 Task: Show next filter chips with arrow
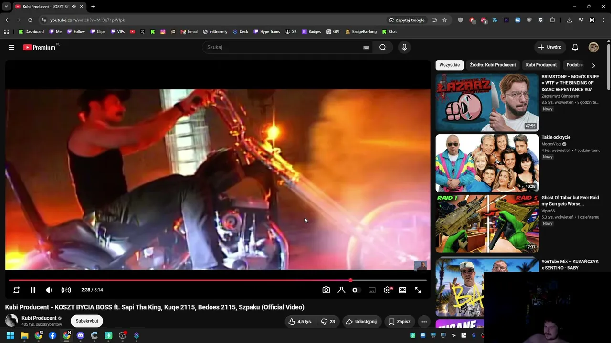[x=593, y=65]
